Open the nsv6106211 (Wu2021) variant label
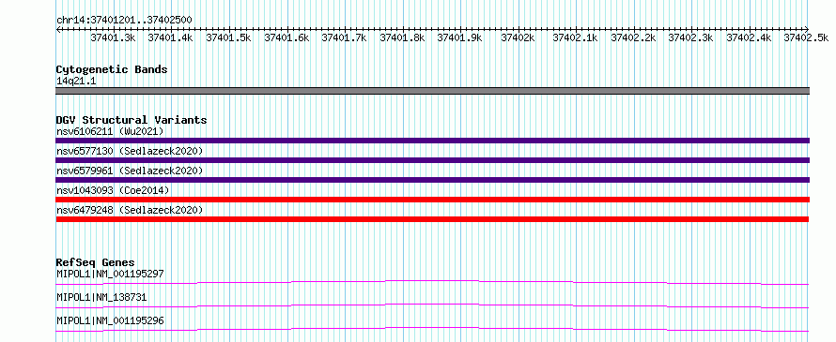 click(x=110, y=131)
